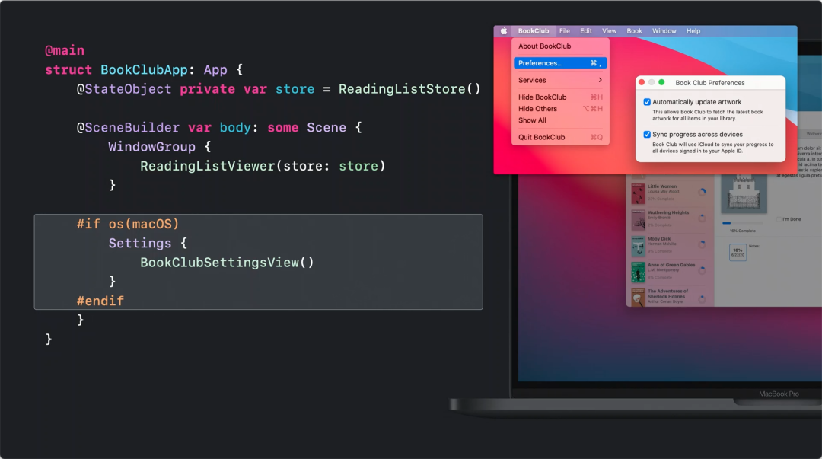Choose Hide BookClub in the menu

[x=560, y=97]
